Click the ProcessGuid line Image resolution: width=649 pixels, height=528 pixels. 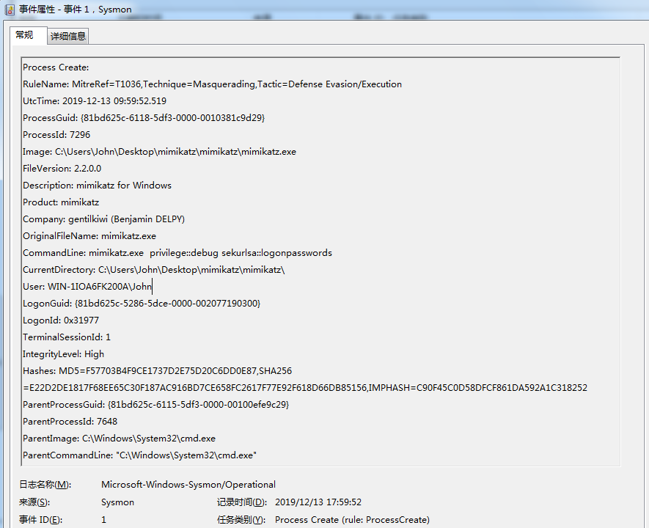point(144,118)
